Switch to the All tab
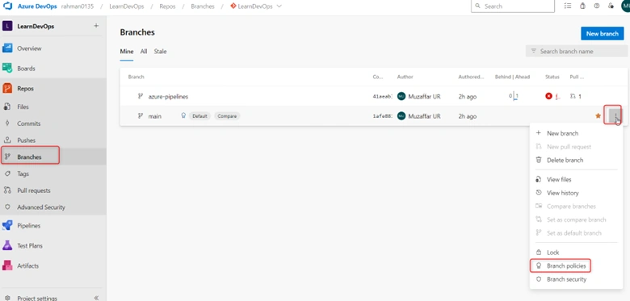Viewport: 630px width, 301px height. click(144, 52)
